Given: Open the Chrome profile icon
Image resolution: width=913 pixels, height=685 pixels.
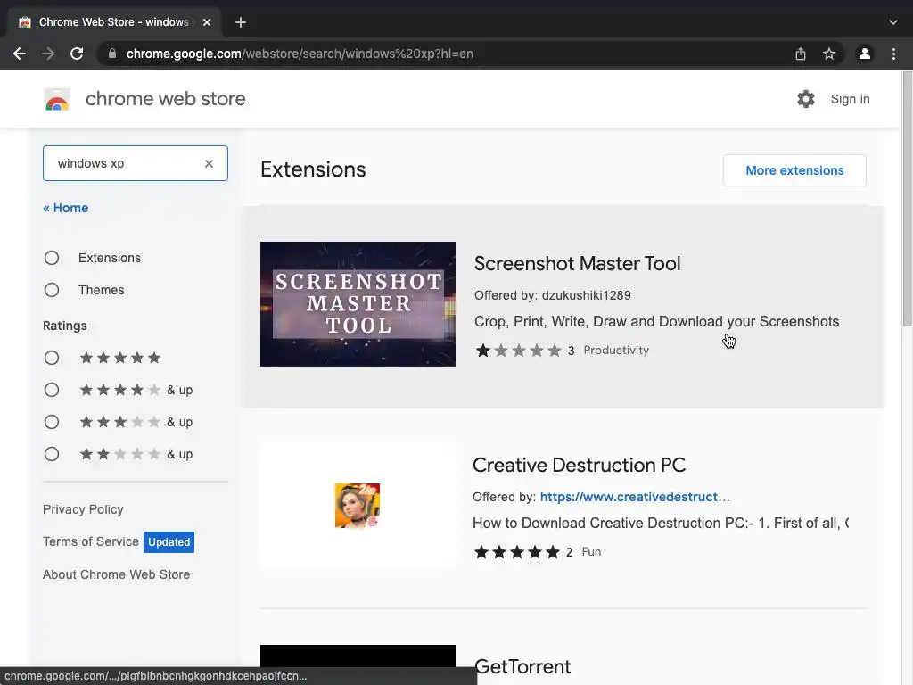Looking at the screenshot, I should 865,54.
